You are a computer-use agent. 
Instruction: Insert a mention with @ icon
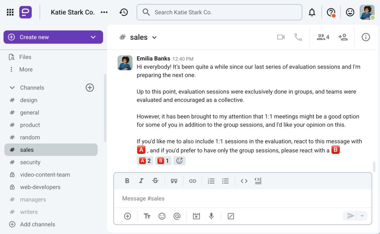pyautogui.click(x=177, y=216)
